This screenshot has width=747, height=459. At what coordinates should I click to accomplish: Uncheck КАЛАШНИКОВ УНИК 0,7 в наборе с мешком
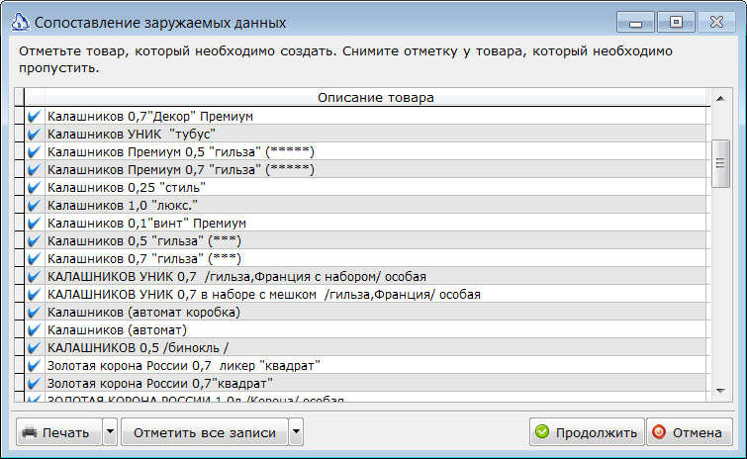tap(35, 294)
